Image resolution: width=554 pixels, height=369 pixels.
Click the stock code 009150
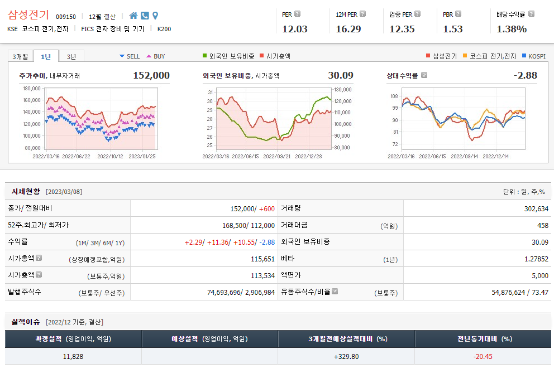tap(66, 17)
